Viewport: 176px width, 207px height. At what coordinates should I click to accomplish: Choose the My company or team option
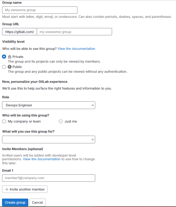[4, 121]
